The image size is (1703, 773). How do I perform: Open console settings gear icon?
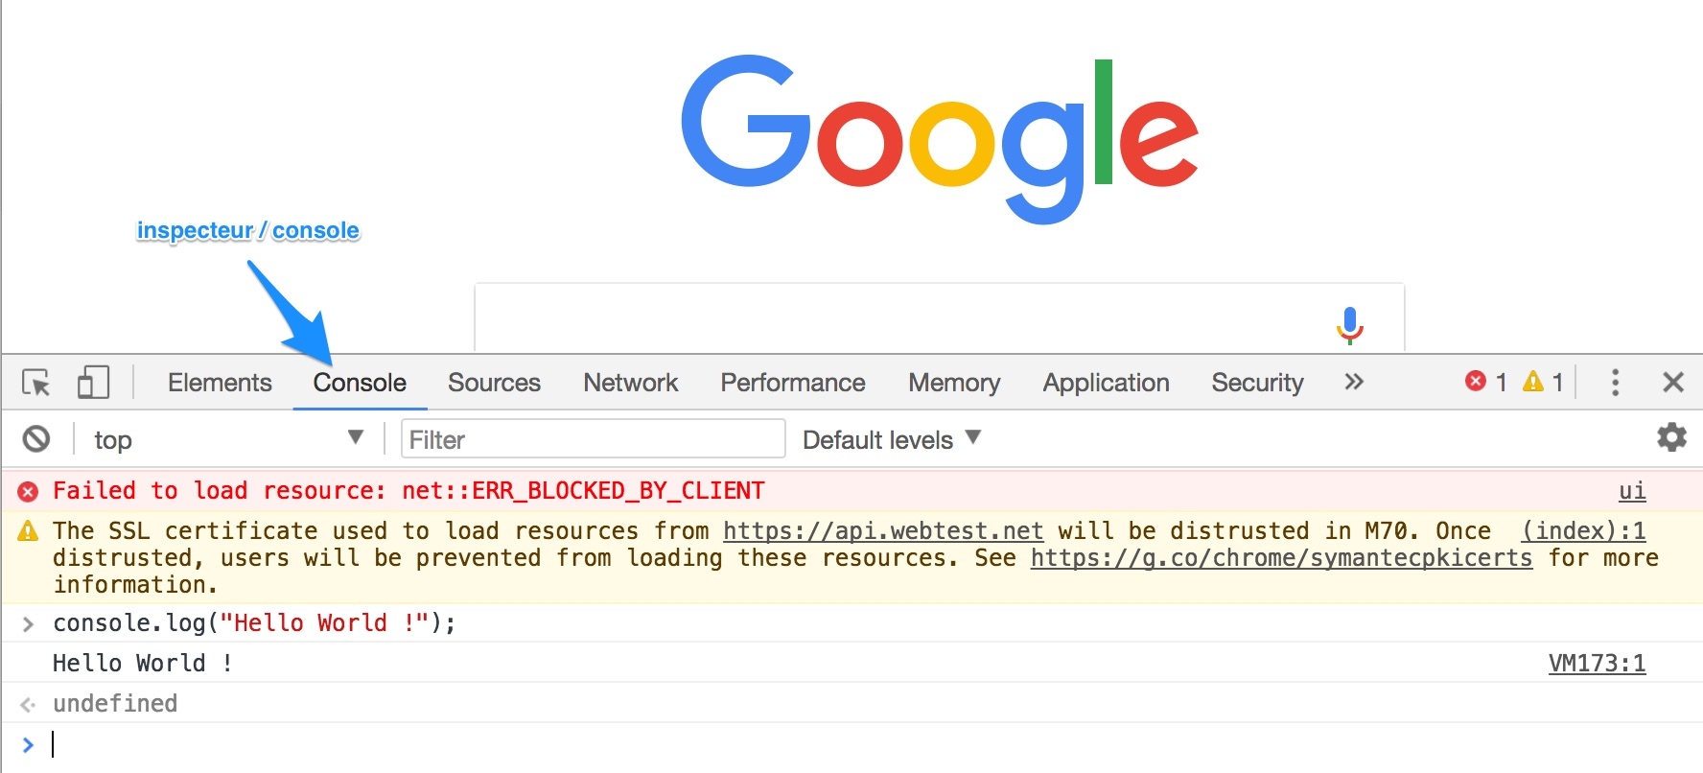1671,438
